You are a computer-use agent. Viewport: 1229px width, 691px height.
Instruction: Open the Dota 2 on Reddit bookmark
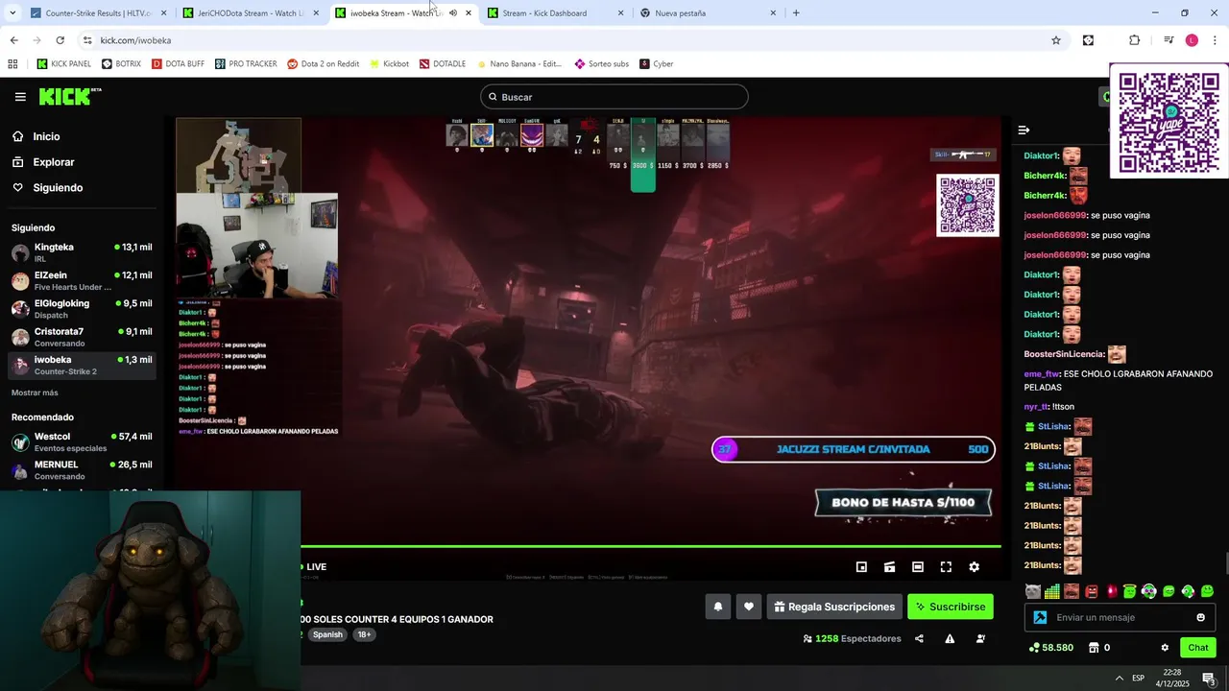coord(323,64)
